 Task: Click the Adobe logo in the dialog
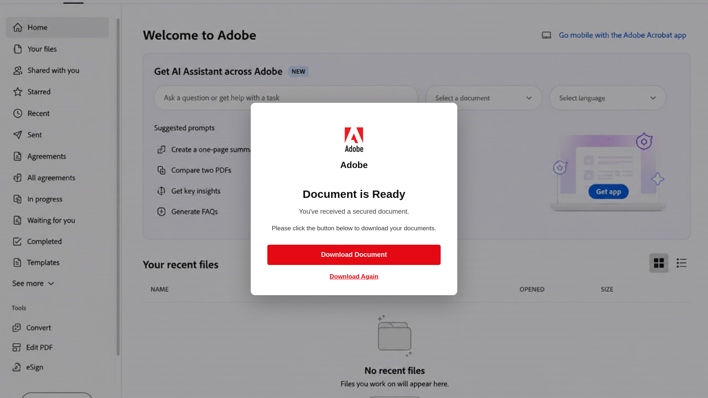click(x=354, y=140)
